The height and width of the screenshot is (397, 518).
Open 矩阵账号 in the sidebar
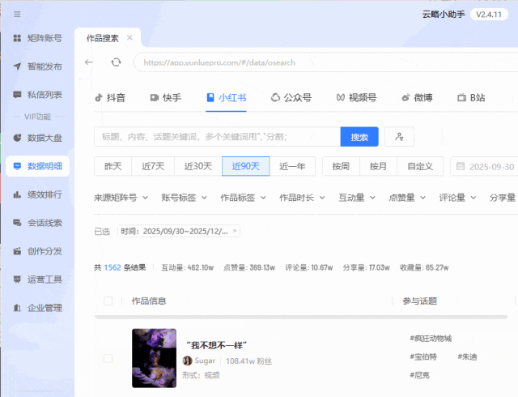pyautogui.click(x=37, y=38)
